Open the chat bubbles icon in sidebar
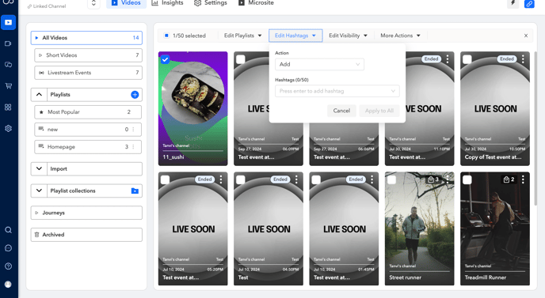This screenshot has width=545, height=298. pos(9,65)
